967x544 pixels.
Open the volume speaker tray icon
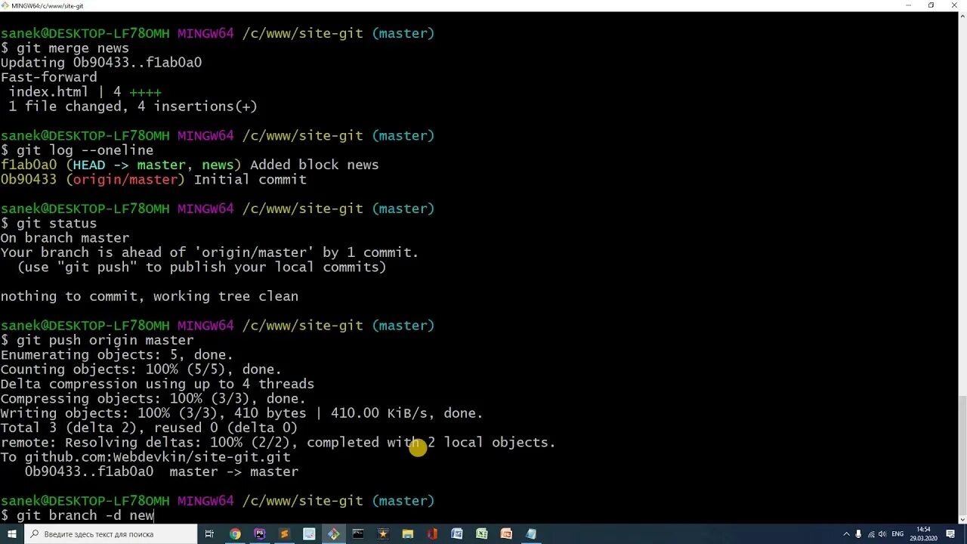coord(882,534)
